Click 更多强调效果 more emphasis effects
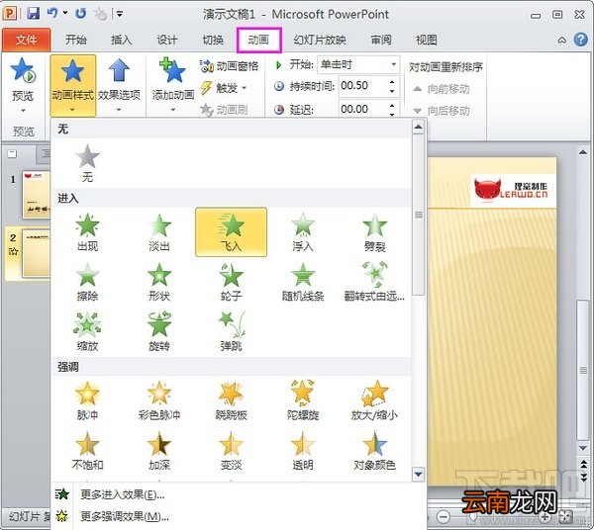The width and height of the screenshot is (594, 530). [125, 516]
